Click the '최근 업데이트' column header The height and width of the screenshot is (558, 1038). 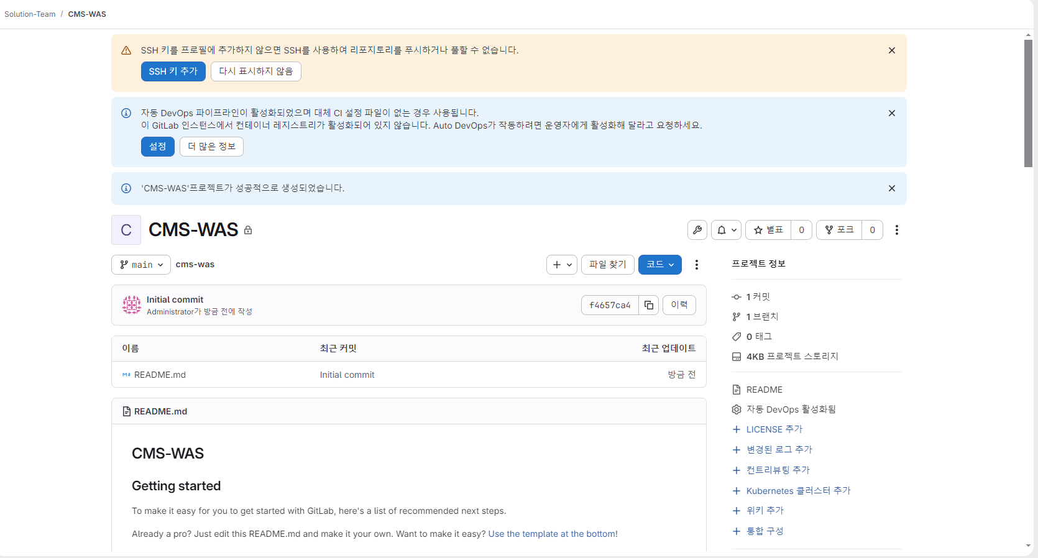click(669, 349)
